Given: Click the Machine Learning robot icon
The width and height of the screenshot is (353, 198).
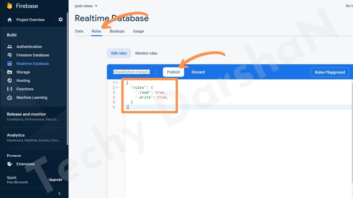Looking at the screenshot, I should pyautogui.click(x=10, y=97).
